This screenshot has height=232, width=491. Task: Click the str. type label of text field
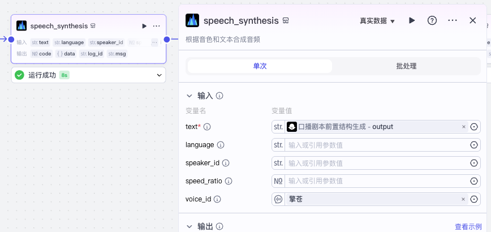(278, 127)
